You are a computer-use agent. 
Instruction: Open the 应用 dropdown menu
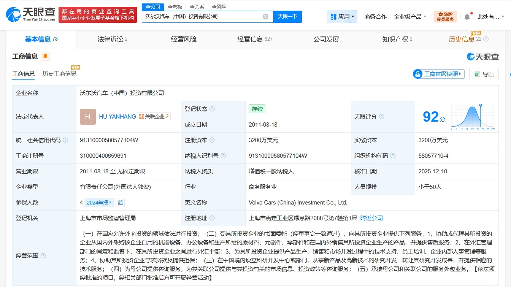(x=342, y=17)
